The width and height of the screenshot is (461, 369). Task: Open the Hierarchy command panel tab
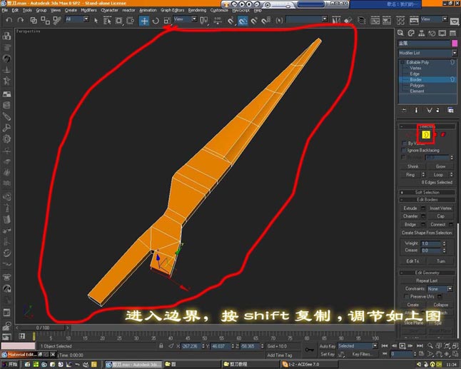coord(421,33)
